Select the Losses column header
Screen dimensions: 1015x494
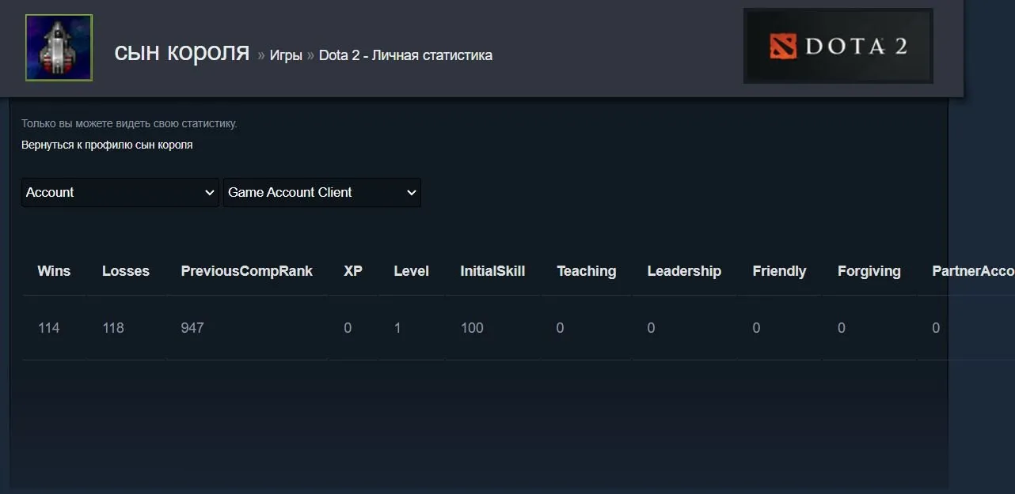coord(126,271)
